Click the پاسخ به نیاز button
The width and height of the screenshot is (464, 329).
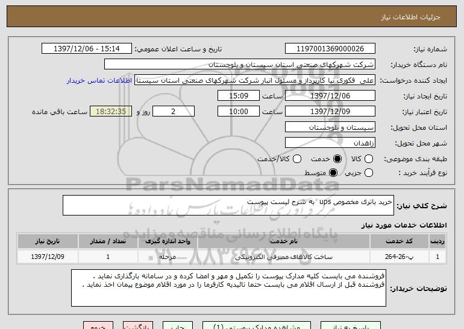(351, 325)
